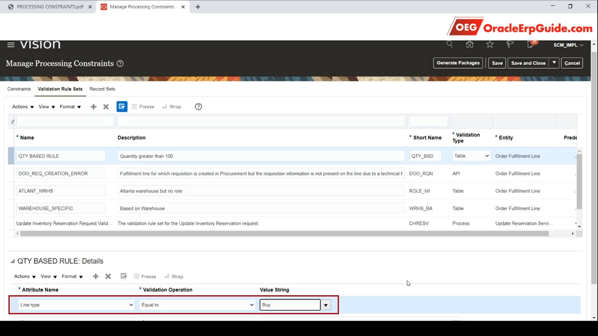This screenshot has height=336, width=598.
Task: Open the Favorites star icon
Action: pos(490,44)
